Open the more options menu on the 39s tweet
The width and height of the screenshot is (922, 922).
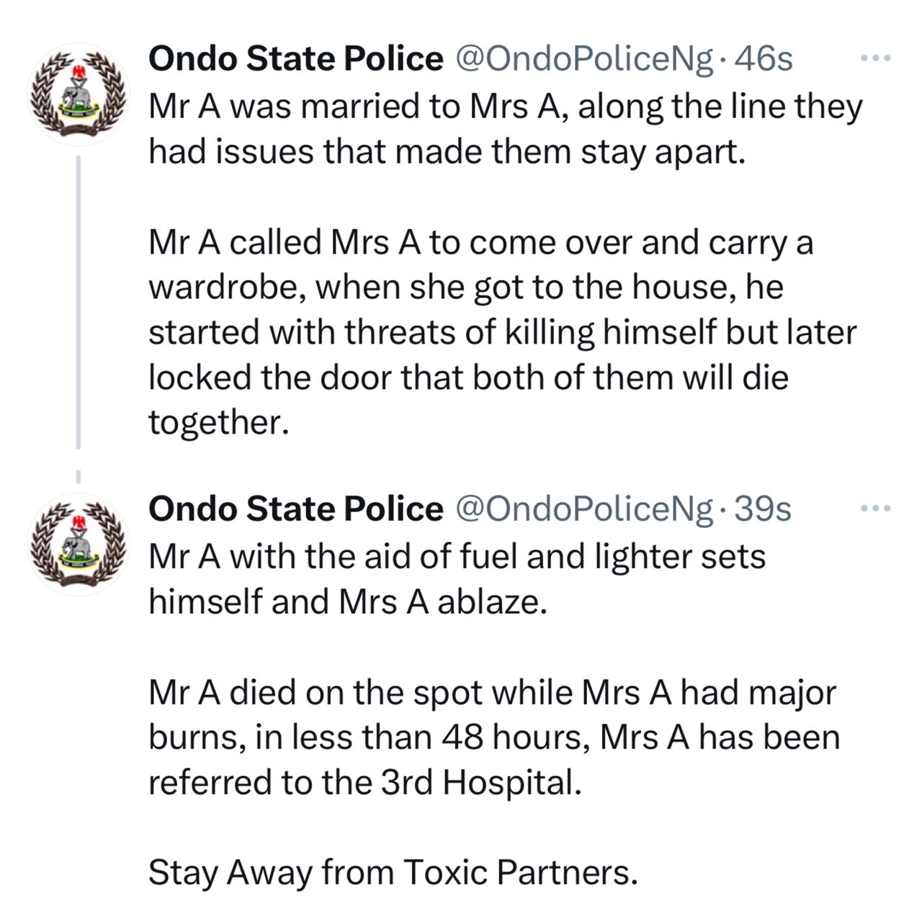point(877,509)
